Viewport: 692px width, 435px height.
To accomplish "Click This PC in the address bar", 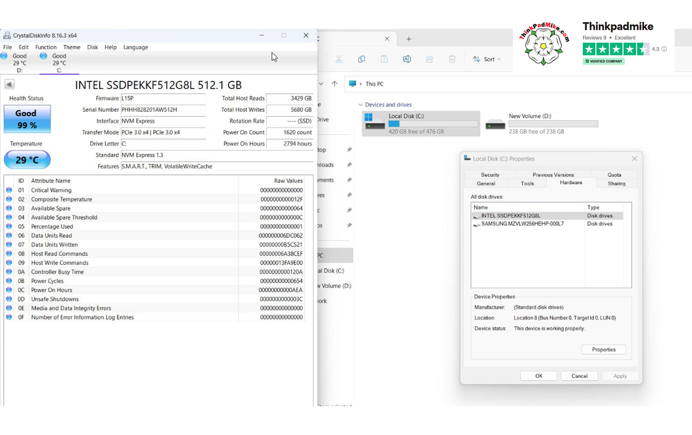I will [x=374, y=84].
